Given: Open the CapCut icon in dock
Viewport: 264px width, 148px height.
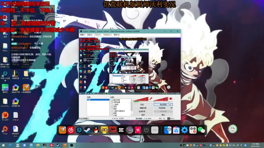Looking at the screenshot, I should [x=121, y=130].
